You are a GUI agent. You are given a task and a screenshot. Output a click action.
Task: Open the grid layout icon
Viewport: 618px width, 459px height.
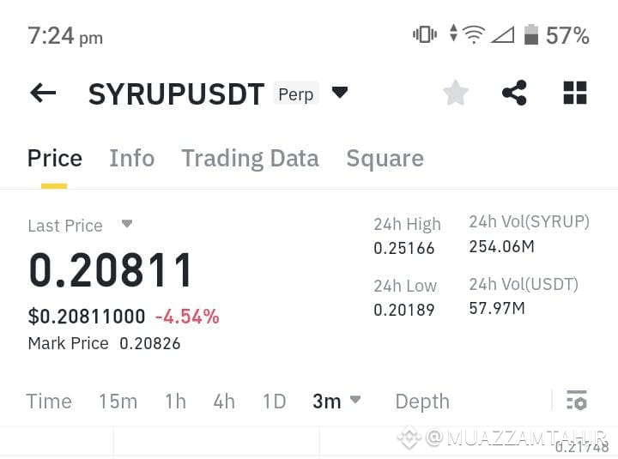pos(575,93)
